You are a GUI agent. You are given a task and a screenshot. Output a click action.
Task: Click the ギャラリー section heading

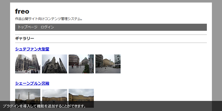(24, 39)
